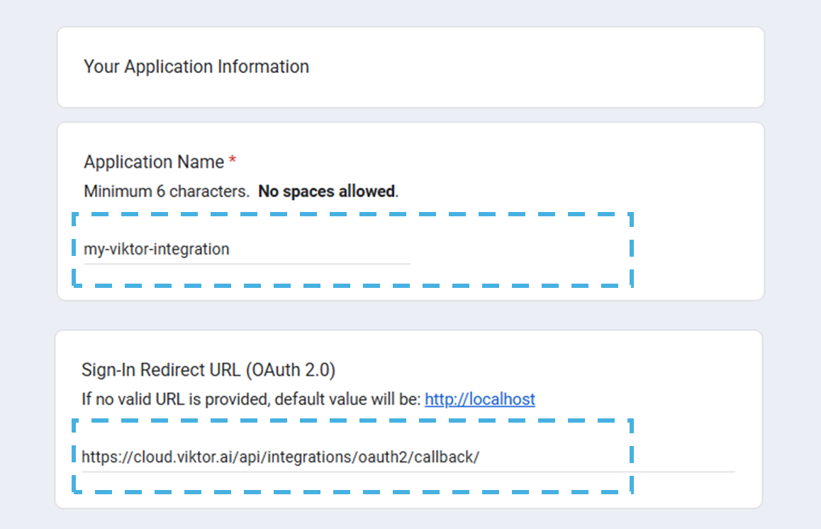Open the http://localhost link
The height and width of the screenshot is (529, 821).
(479, 399)
